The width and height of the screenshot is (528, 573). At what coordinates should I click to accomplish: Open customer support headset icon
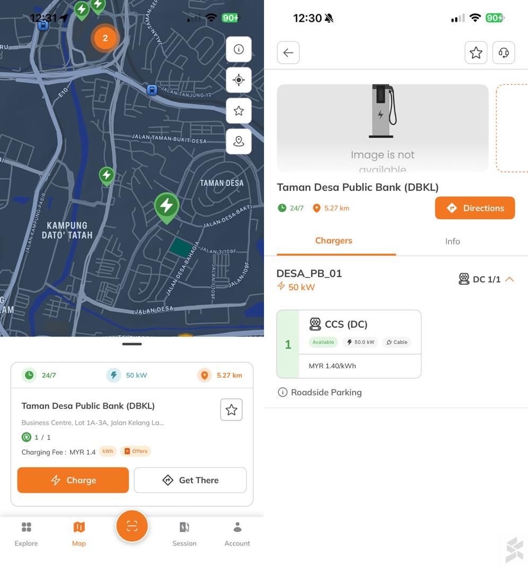pos(504,53)
